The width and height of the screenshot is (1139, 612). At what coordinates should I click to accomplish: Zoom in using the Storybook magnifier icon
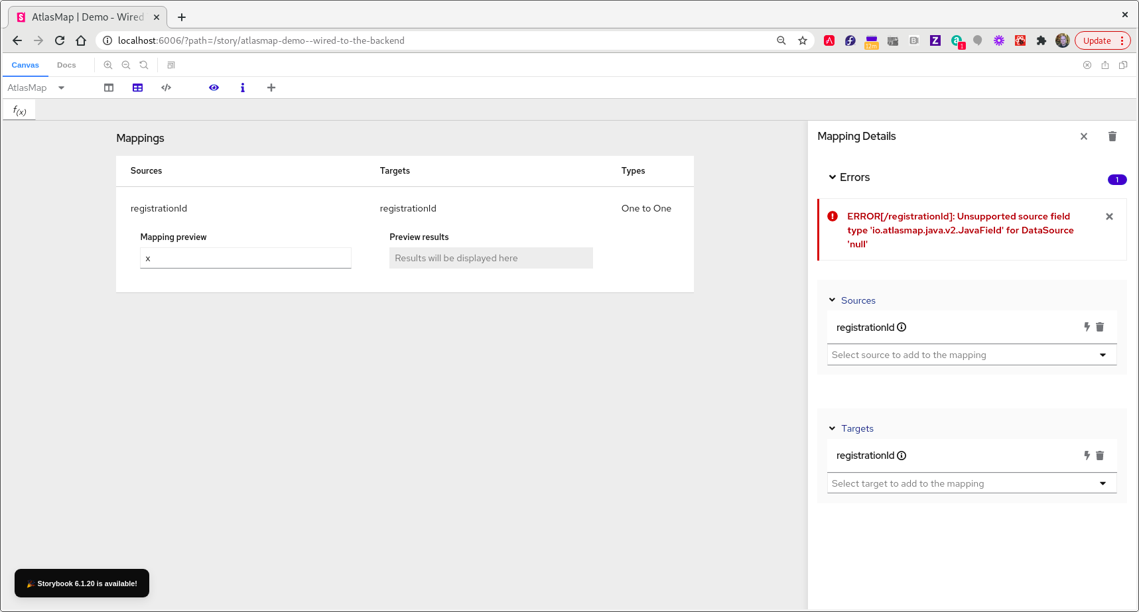108,65
